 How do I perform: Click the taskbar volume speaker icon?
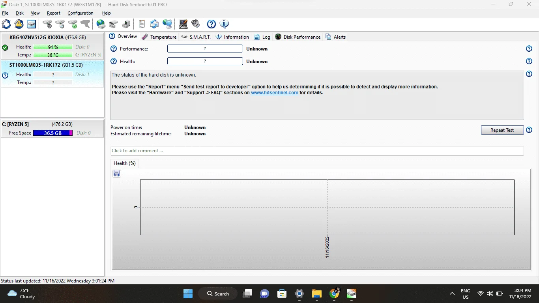490,294
